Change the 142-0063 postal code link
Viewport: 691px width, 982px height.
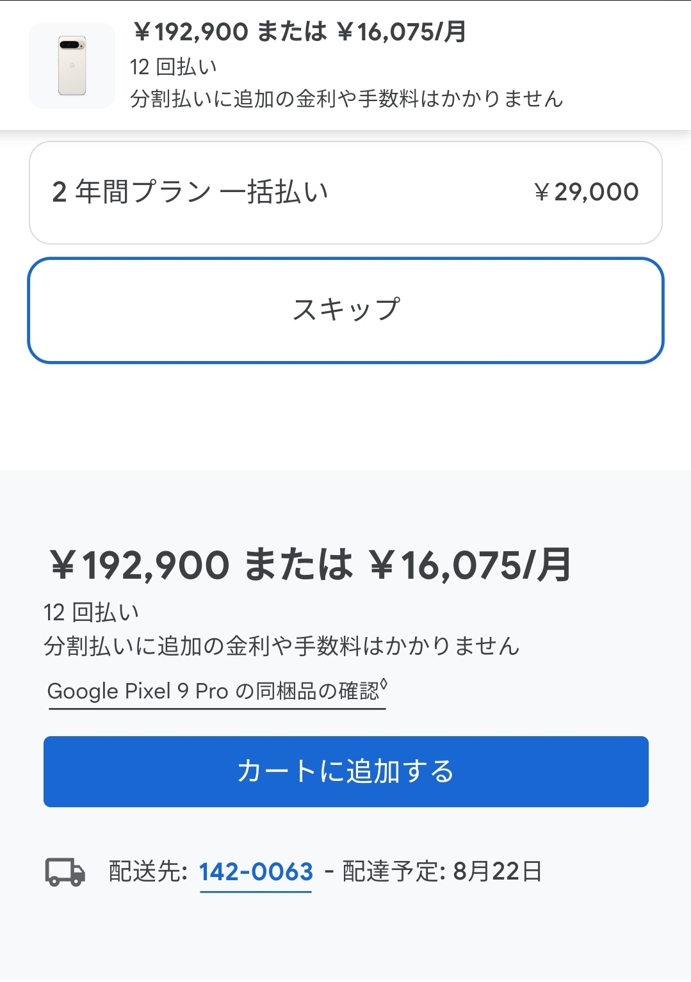(256, 871)
